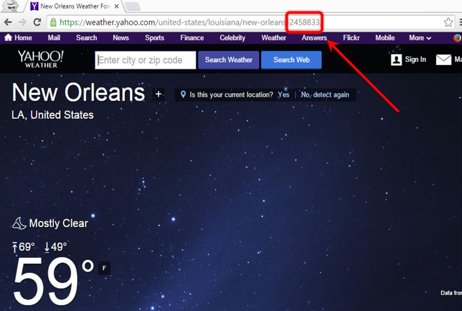Open Mobile in the Yahoo navbar
462x311 pixels.
385,38
